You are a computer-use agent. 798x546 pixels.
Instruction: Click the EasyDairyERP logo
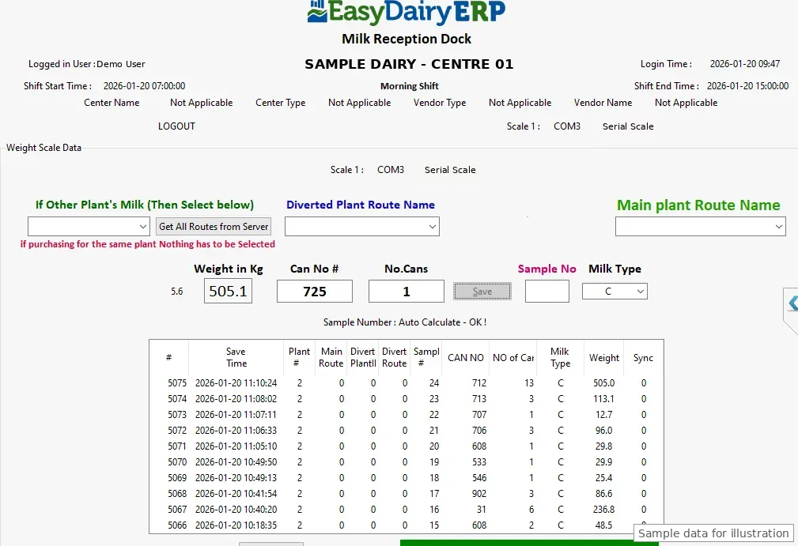[x=407, y=12]
